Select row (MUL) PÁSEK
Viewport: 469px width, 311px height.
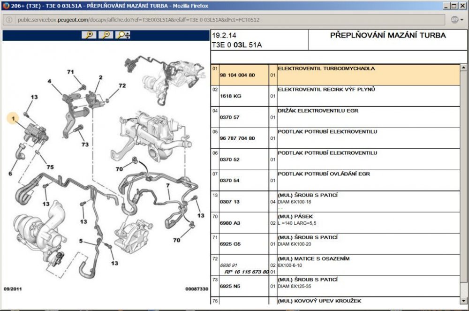335,223
